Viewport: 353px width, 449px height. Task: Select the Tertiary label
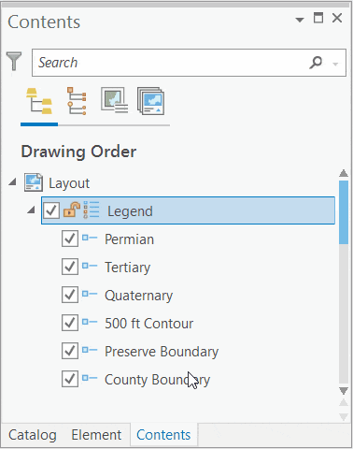point(127,268)
